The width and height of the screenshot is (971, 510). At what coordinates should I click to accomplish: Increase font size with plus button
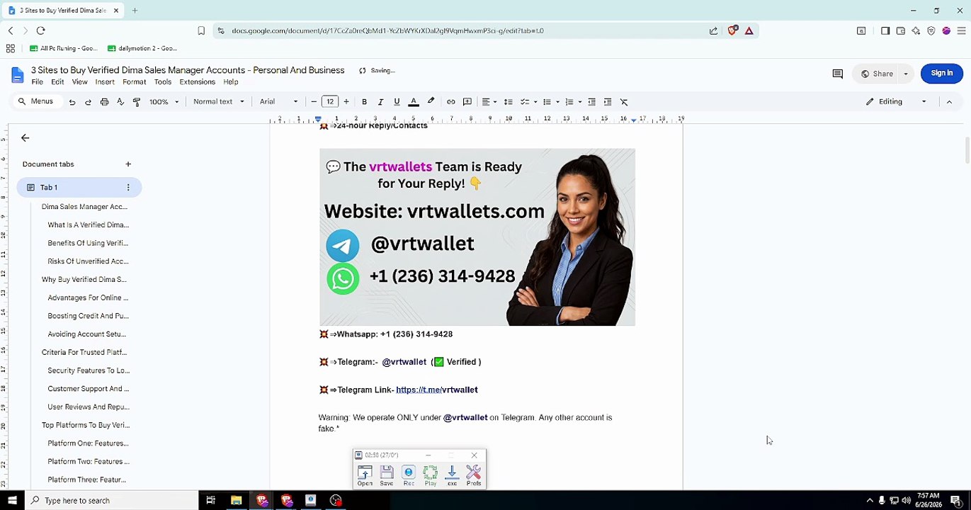click(x=346, y=102)
